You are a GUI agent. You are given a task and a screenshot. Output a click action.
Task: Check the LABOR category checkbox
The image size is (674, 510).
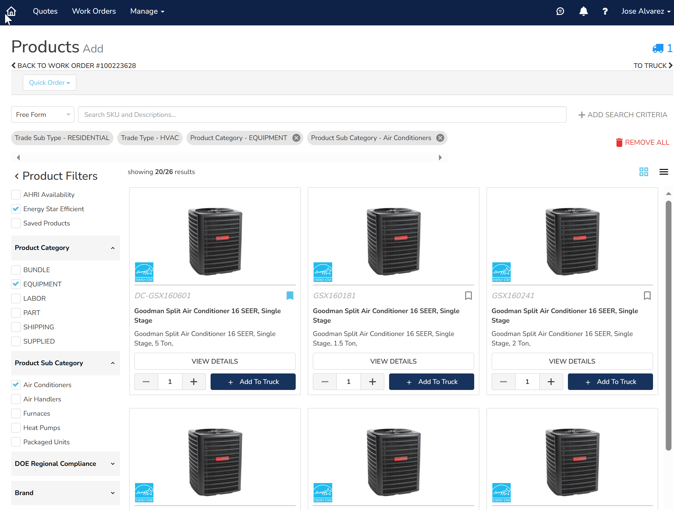(16, 299)
